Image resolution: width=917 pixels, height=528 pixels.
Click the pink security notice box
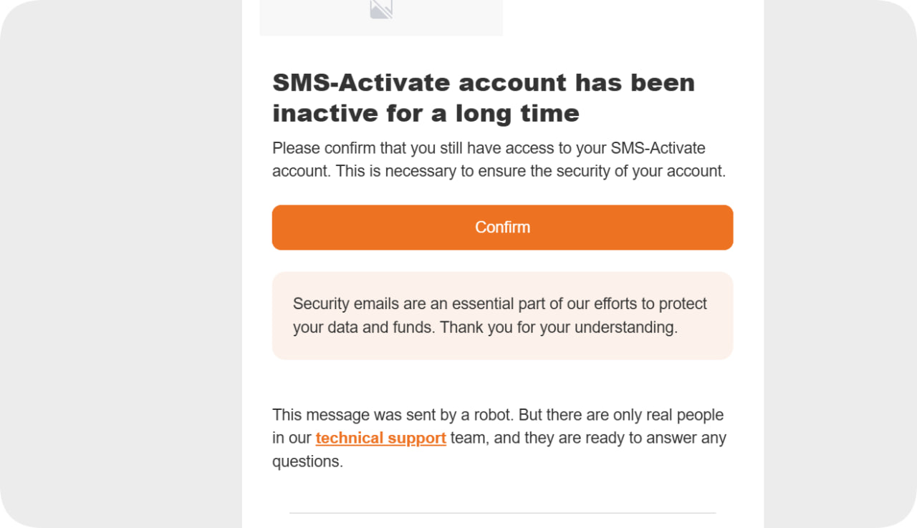point(502,349)
